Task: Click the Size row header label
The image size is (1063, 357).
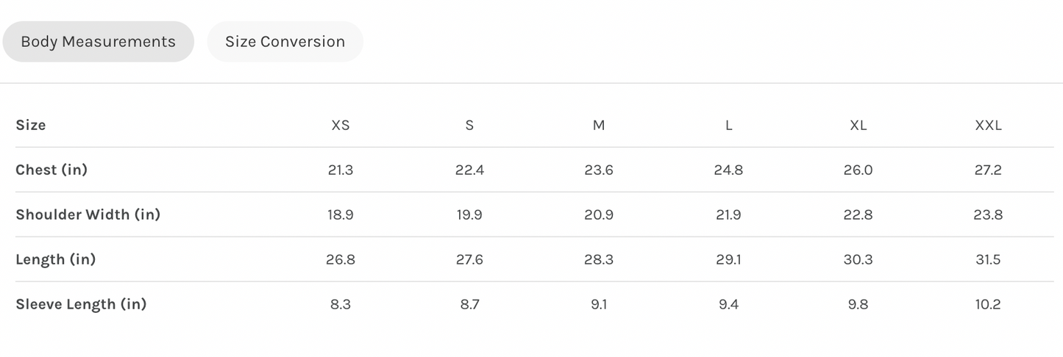Action: click(31, 125)
